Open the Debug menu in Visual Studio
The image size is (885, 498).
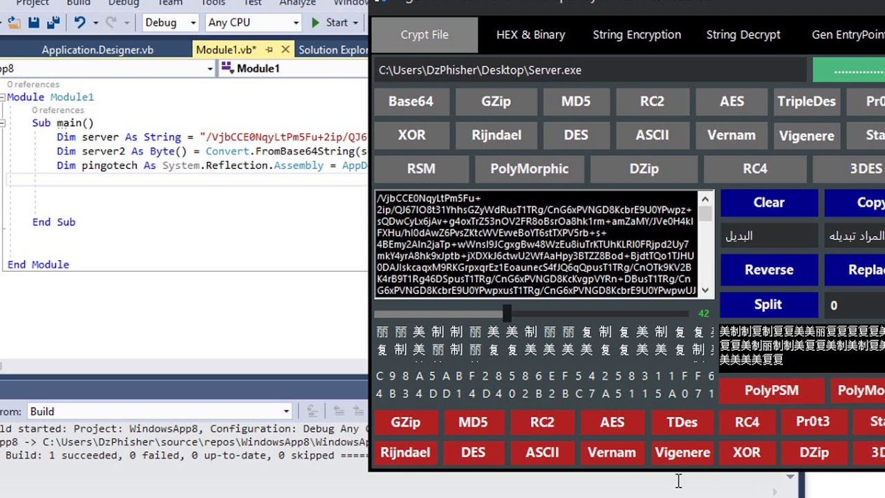coord(123,3)
